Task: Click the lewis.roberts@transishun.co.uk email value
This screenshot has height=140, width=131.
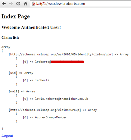Action: coord(61,99)
